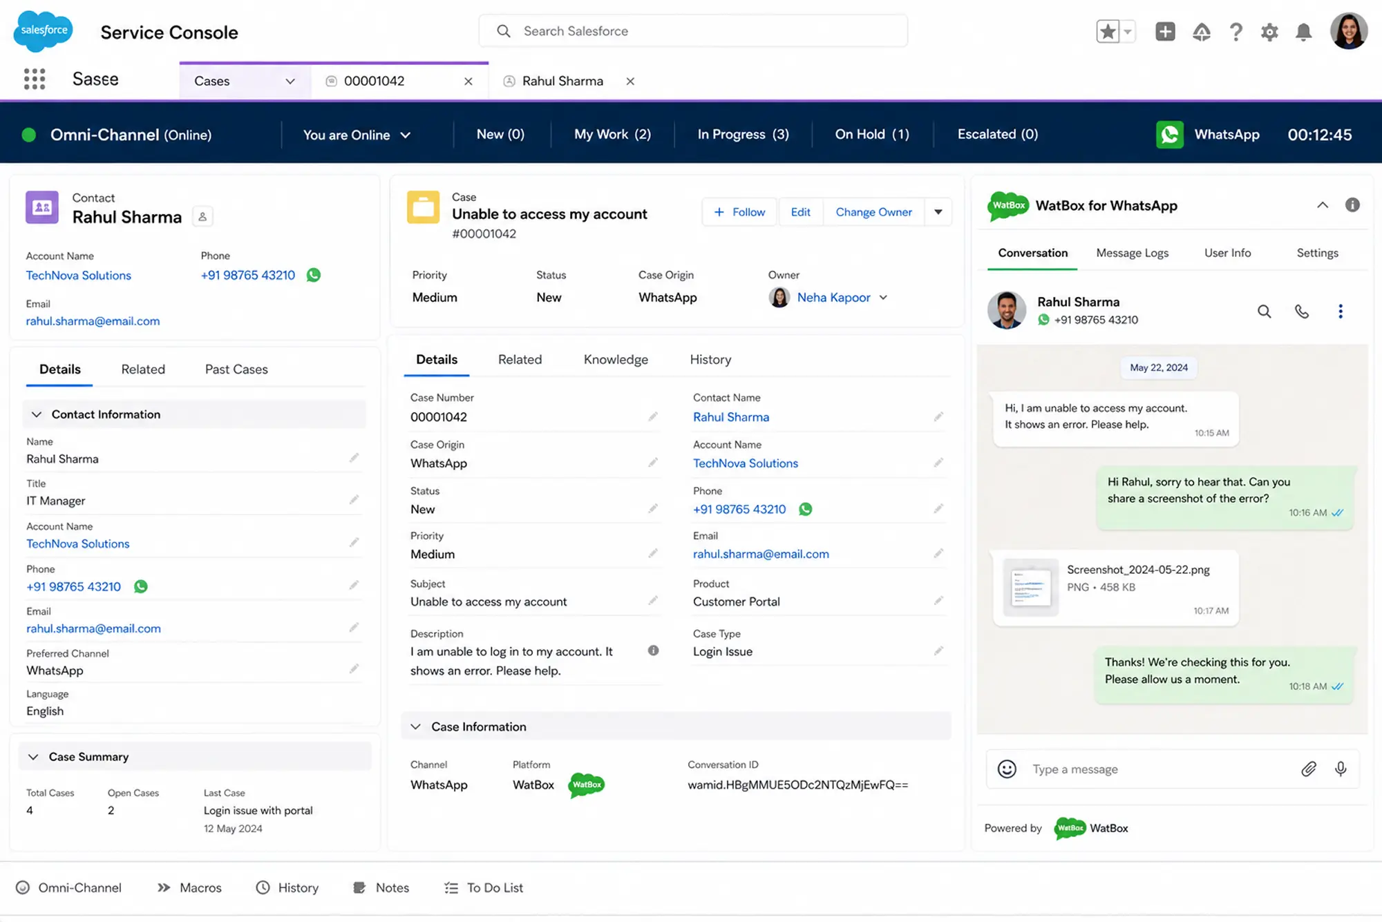Click the WhatsApp icon beside header phone number

[x=314, y=275]
